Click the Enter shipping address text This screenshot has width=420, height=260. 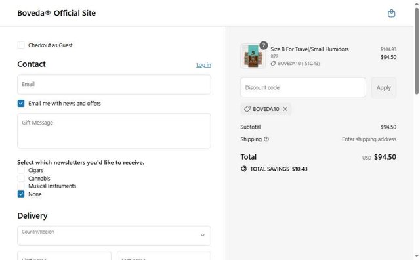tap(369, 139)
